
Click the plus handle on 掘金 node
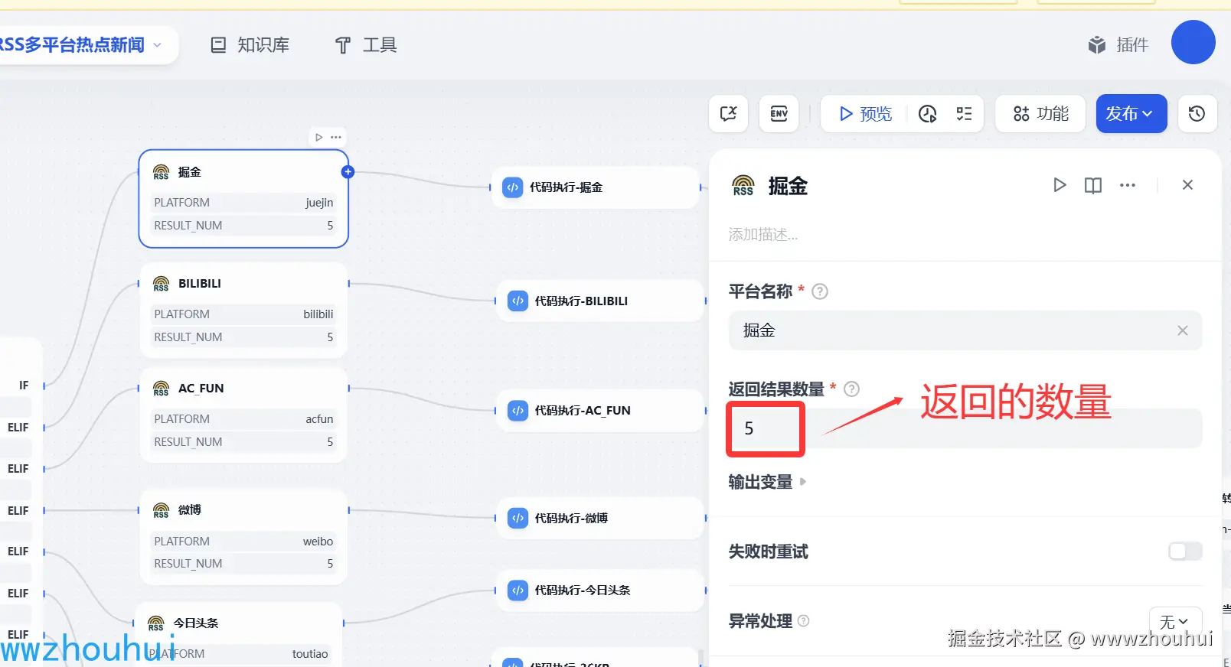point(348,172)
